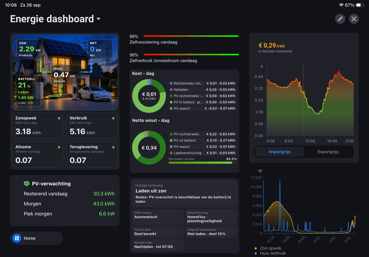The width and height of the screenshot is (369, 257).
Task: Tap the WiFi status icon
Action: 341,5
